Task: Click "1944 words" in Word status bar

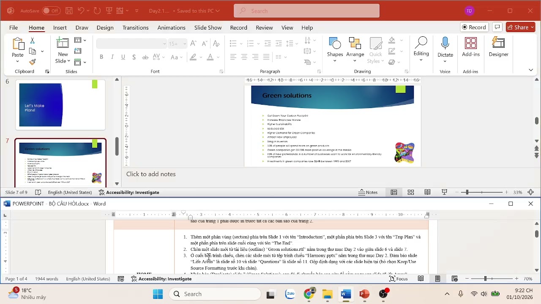Action: pyautogui.click(x=46, y=279)
